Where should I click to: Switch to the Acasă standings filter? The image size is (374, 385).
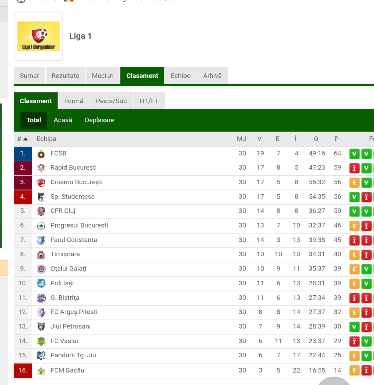click(63, 120)
